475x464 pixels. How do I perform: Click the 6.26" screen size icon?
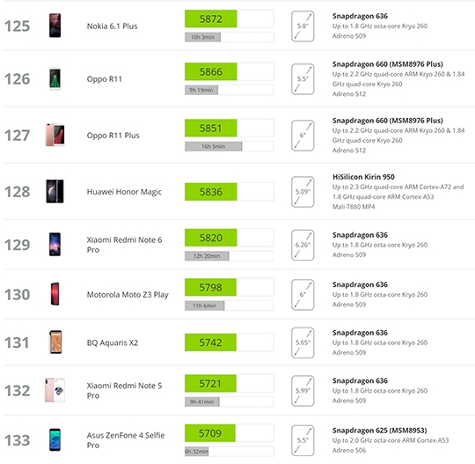coord(303,245)
